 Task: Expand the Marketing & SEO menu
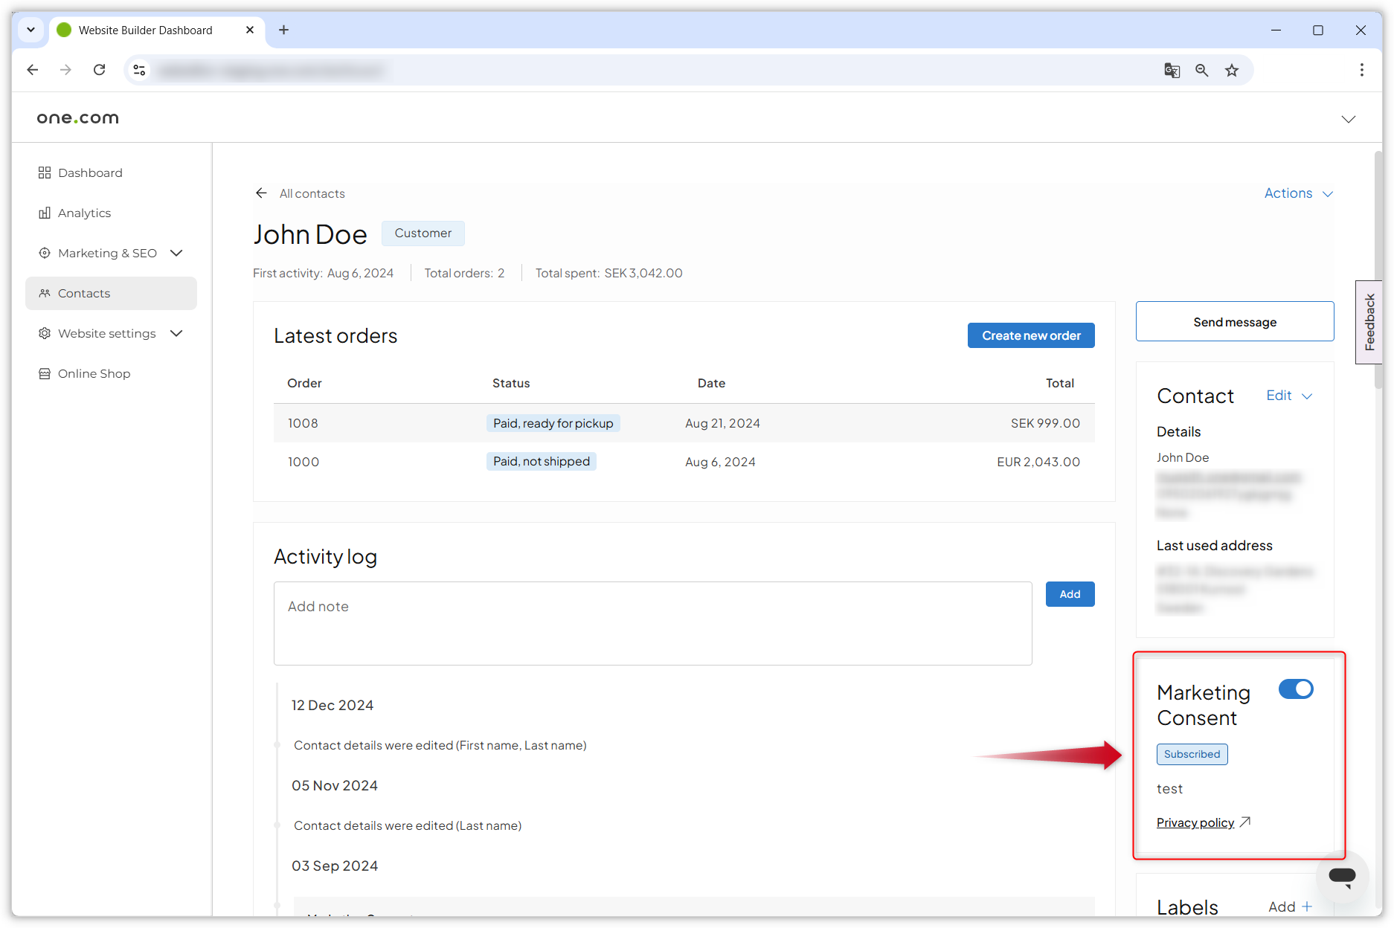point(176,254)
